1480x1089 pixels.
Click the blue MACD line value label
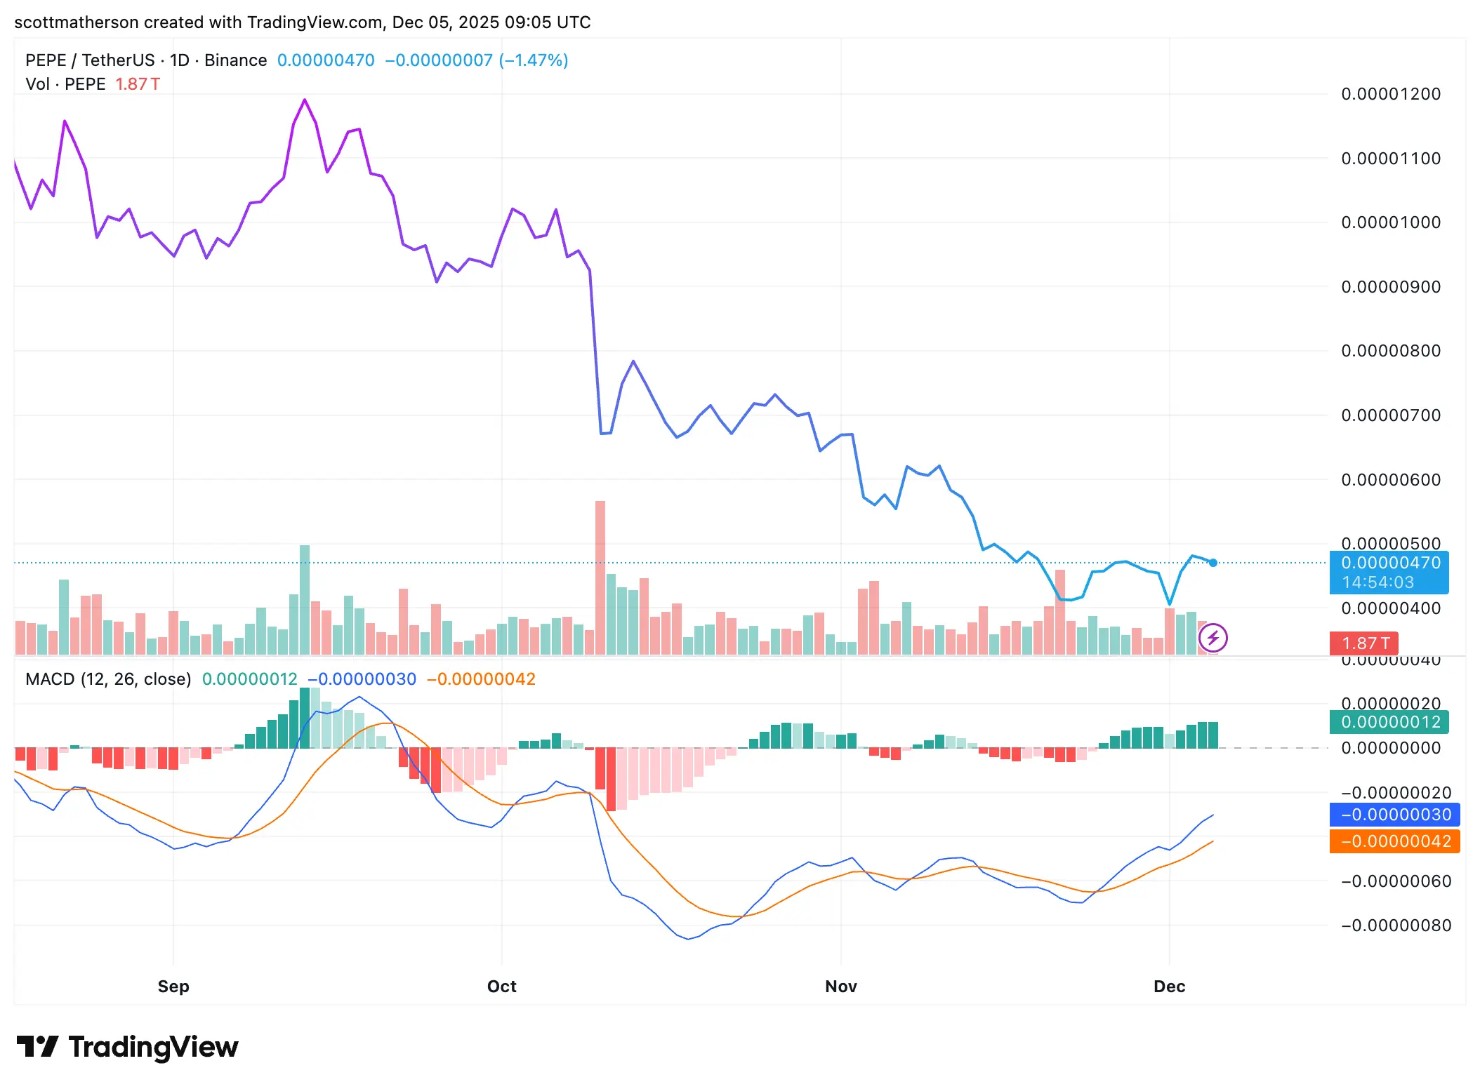click(1394, 815)
